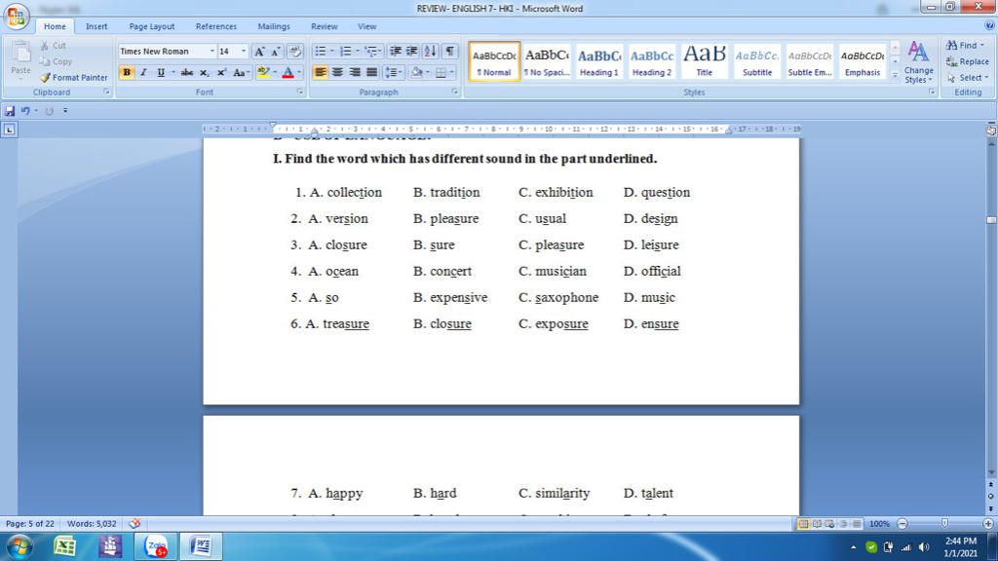This screenshot has width=998, height=561.
Task: Switch to the View tab
Action: [x=366, y=26]
